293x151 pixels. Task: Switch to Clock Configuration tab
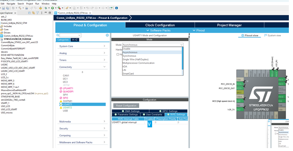160,25
